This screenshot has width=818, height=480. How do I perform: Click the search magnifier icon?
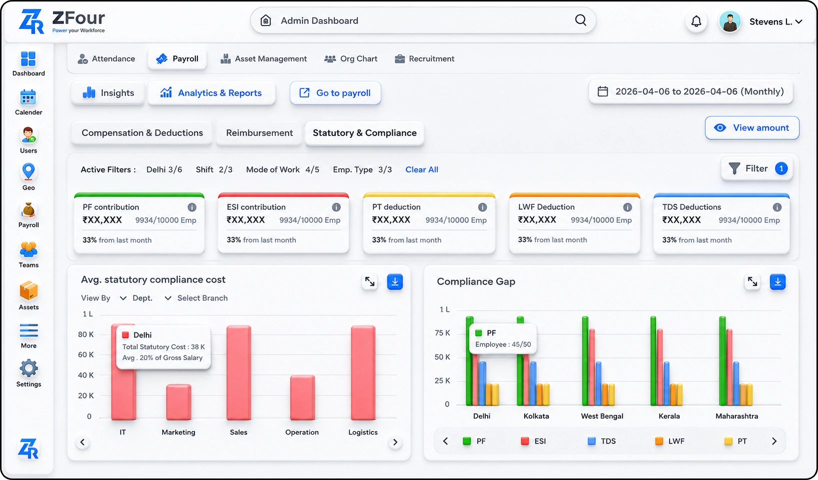pos(580,20)
